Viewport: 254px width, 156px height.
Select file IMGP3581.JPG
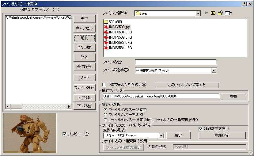click(x=120, y=32)
